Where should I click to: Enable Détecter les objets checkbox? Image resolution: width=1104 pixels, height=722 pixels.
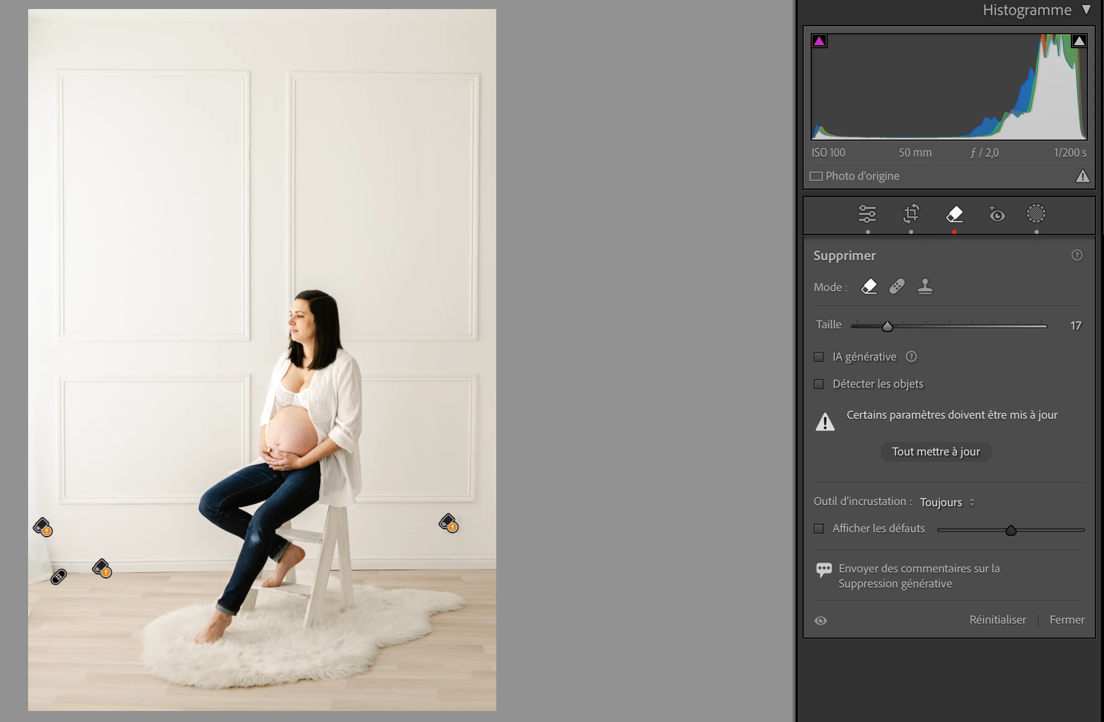click(819, 384)
